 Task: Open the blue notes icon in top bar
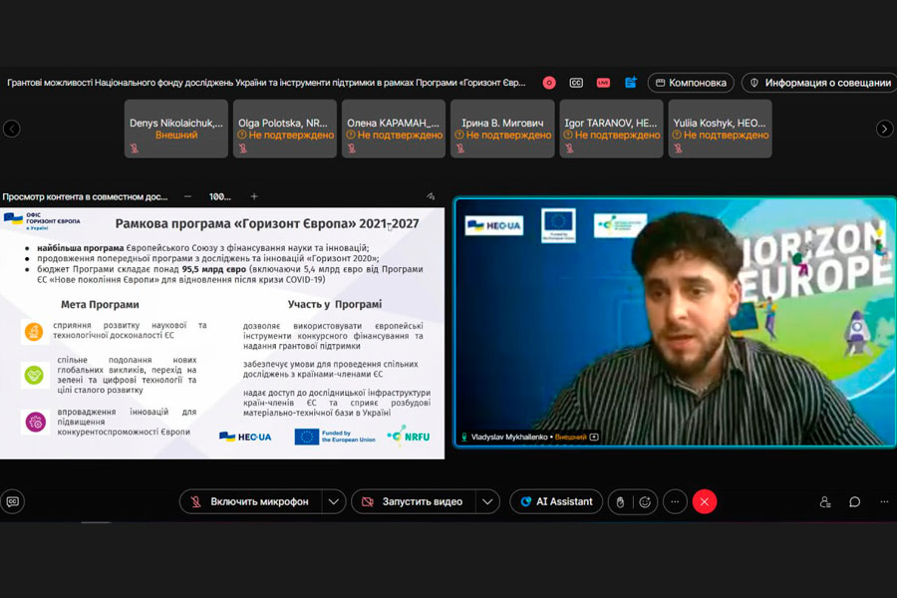(x=631, y=83)
